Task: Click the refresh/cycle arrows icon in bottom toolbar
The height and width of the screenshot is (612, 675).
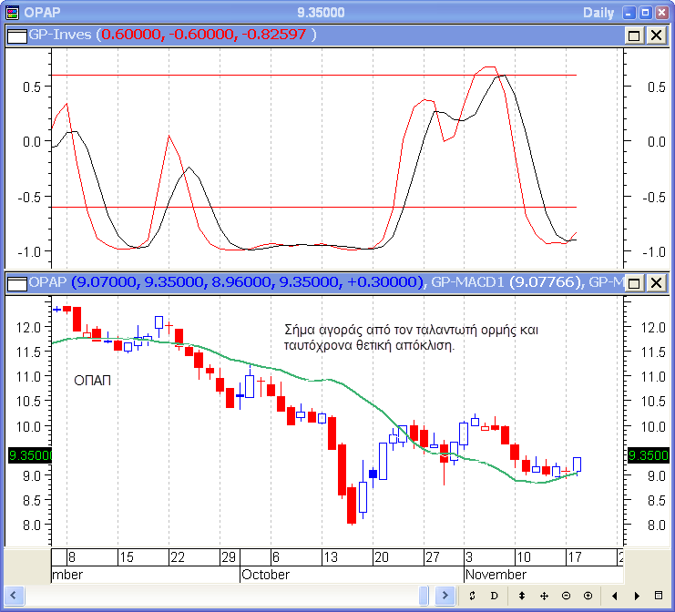Action: click(472, 596)
